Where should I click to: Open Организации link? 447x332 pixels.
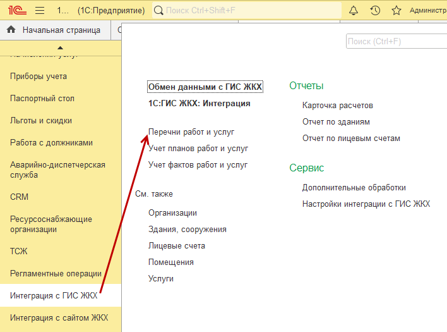172,212
